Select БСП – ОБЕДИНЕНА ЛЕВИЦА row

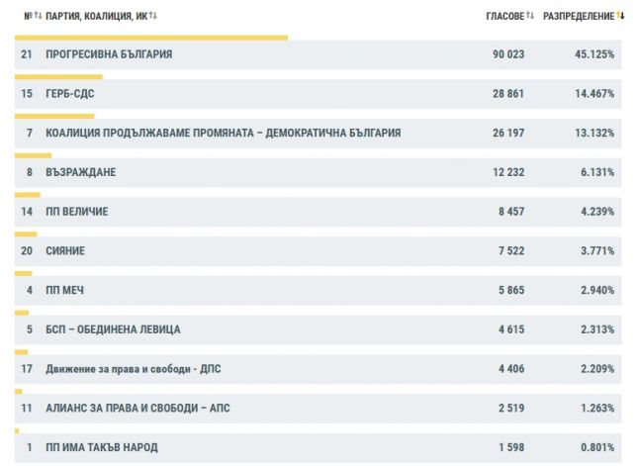(113, 329)
